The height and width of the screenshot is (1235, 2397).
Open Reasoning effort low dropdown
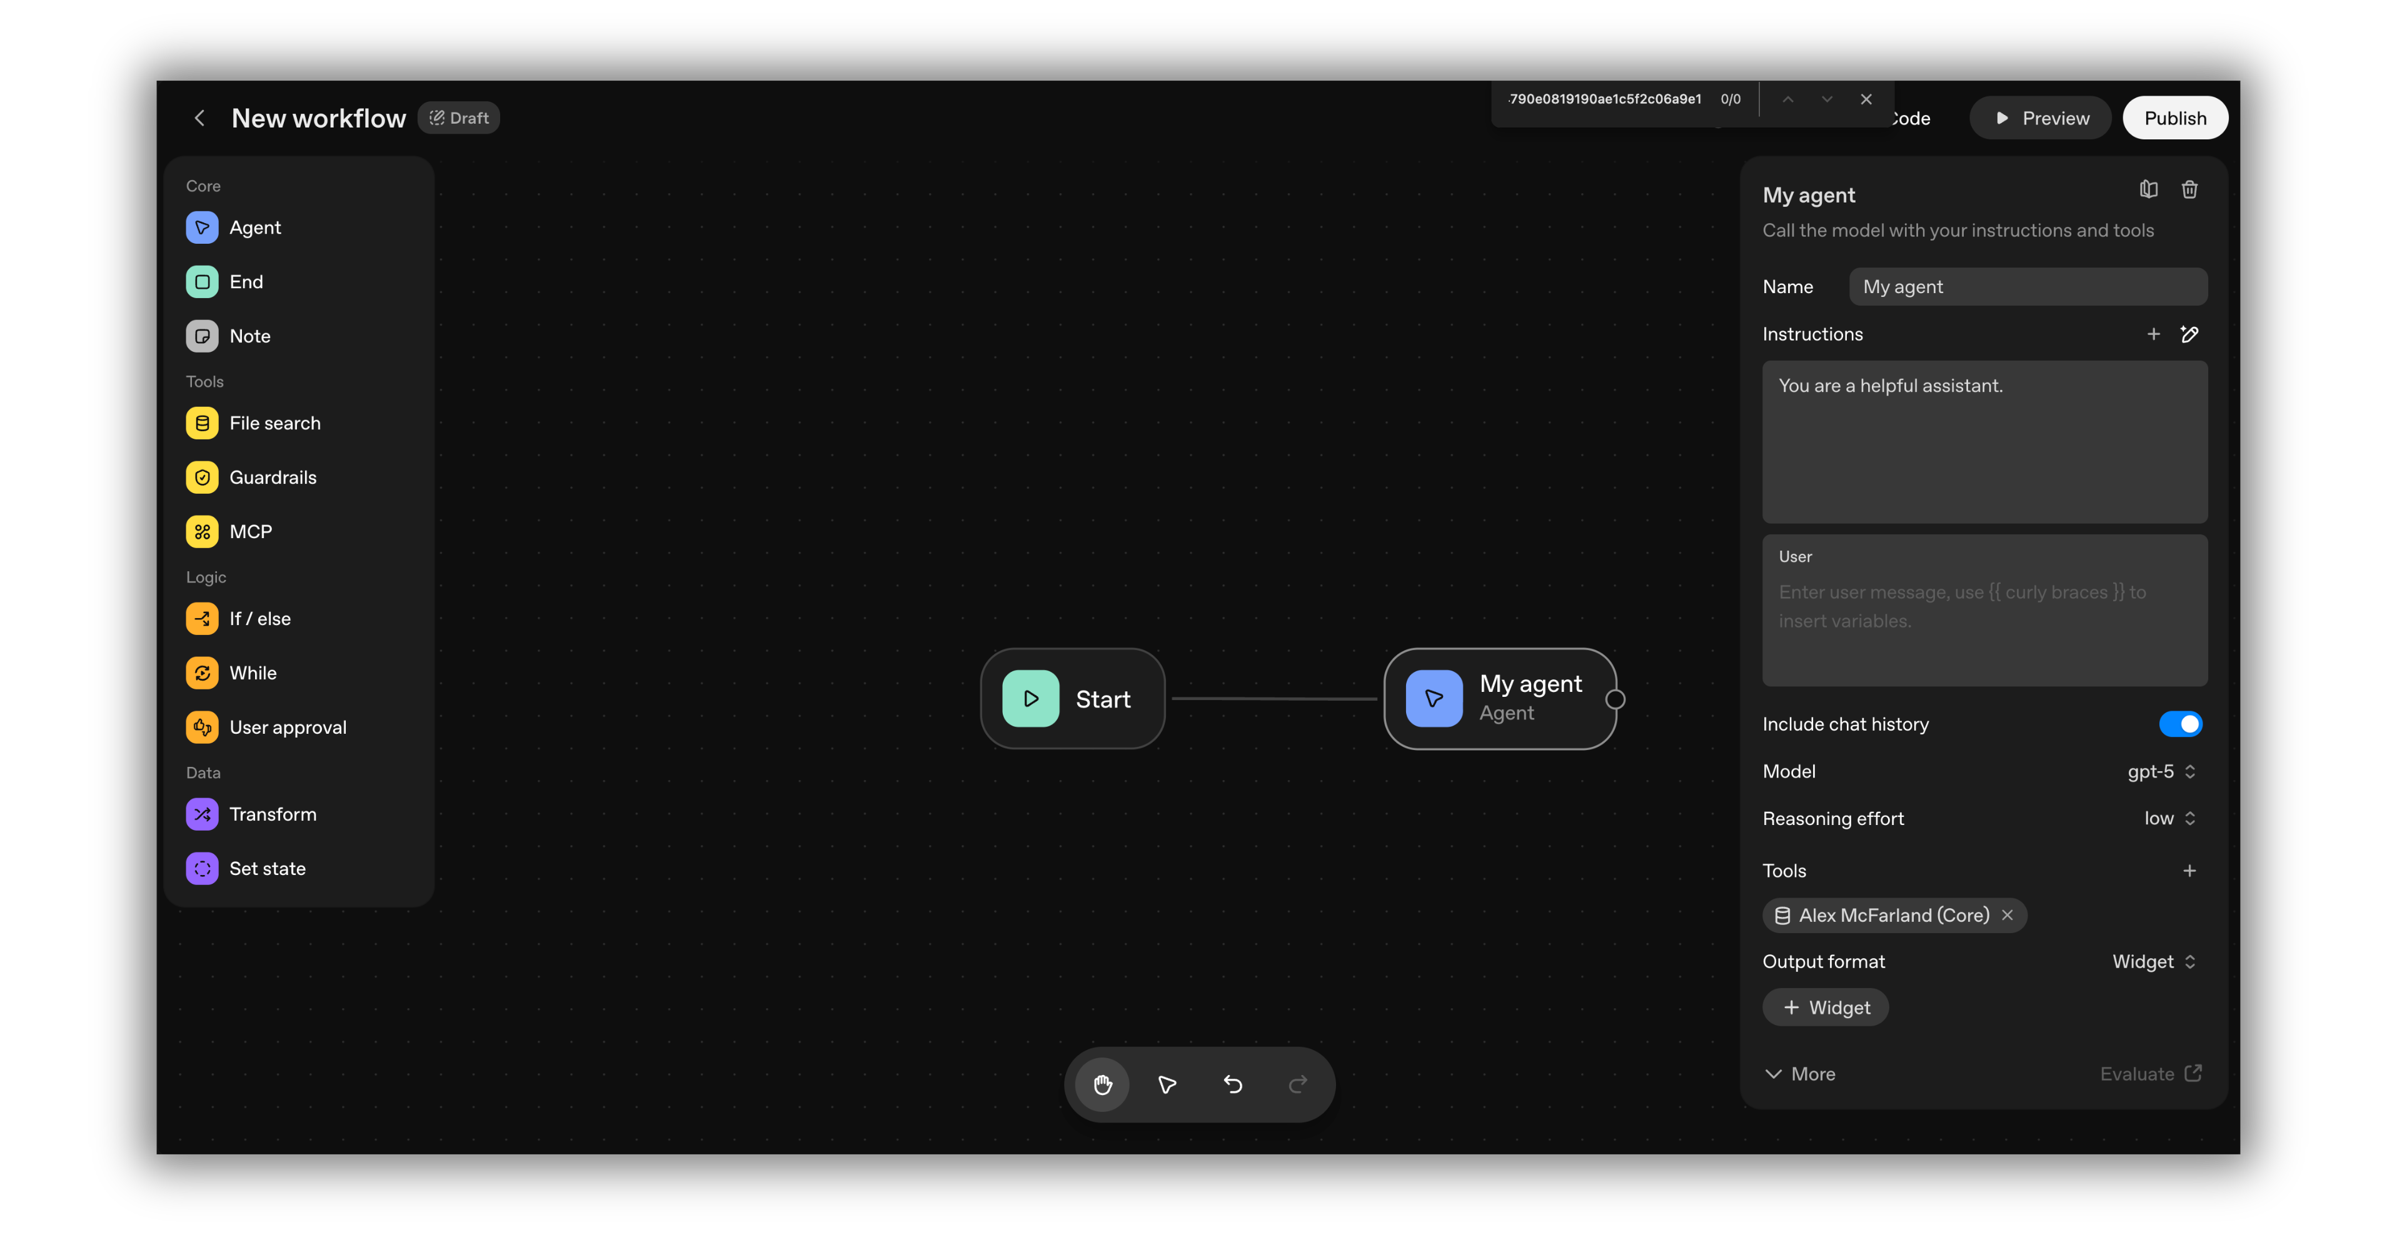2169,818
